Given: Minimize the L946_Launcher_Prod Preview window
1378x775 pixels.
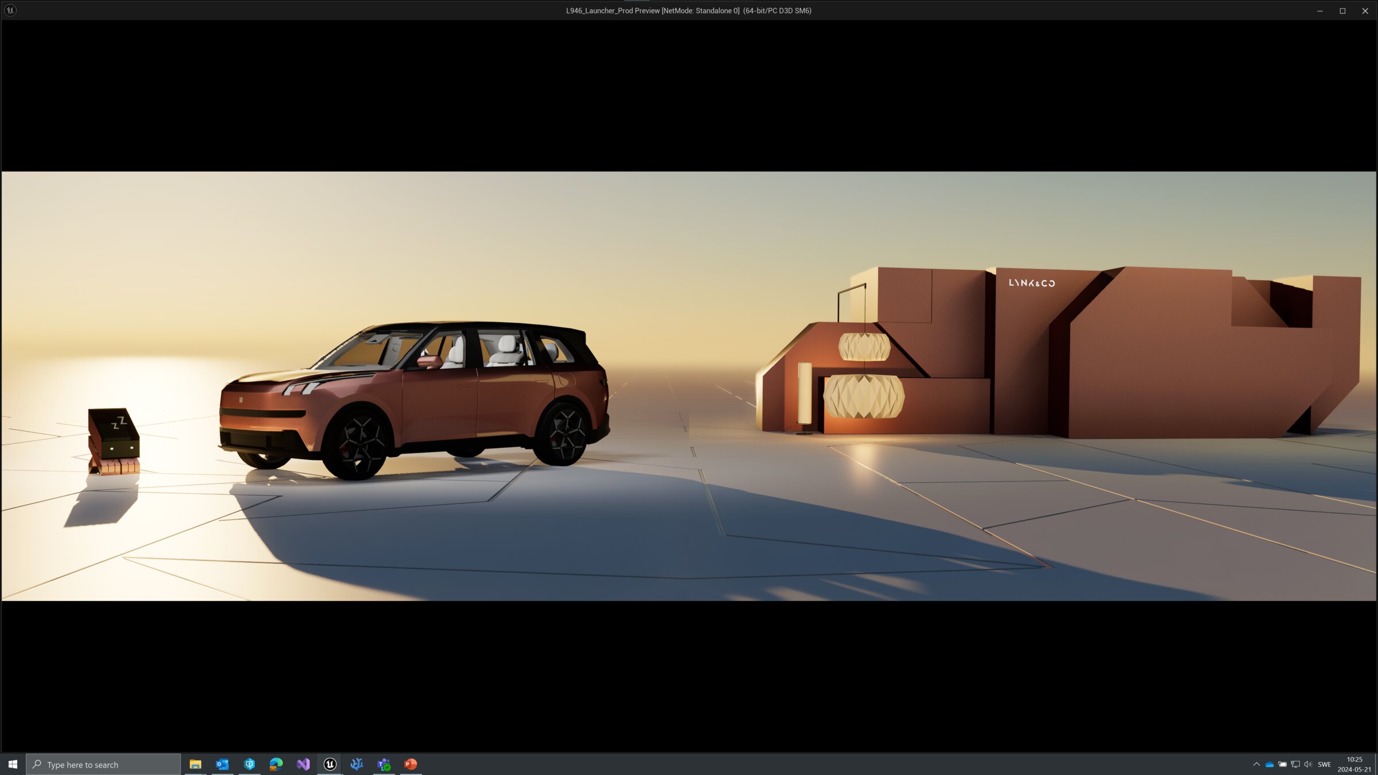Looking at the screenshot, I should (1320, 10).
